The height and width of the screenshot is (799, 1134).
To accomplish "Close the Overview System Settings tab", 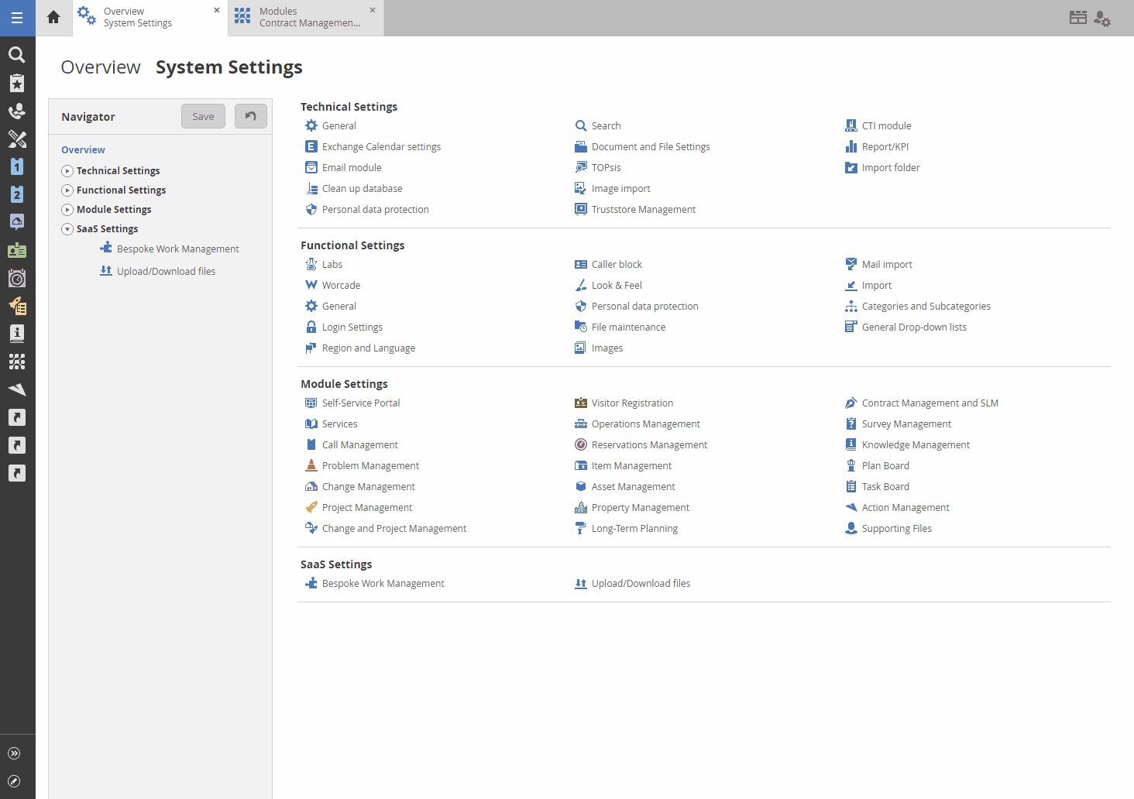I will click(217, 10).
